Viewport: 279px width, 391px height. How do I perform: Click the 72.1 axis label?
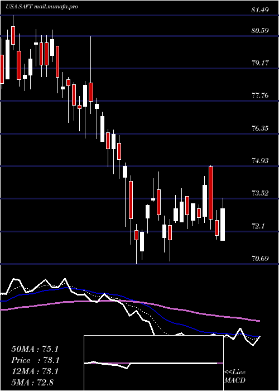258,226
